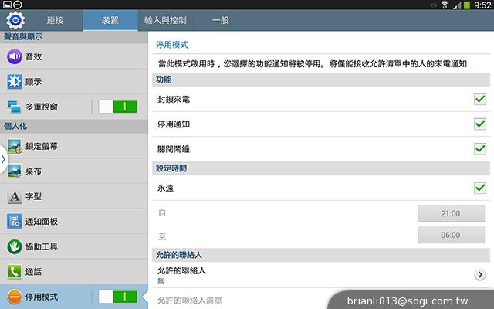Set start time button 21:00
This screenshot has height=309, width=494.
coord(450,213)
